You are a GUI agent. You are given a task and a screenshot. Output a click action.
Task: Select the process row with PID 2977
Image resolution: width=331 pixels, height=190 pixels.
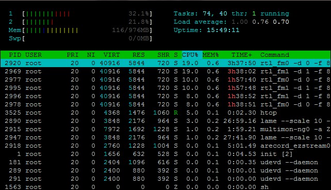point(165,80)
